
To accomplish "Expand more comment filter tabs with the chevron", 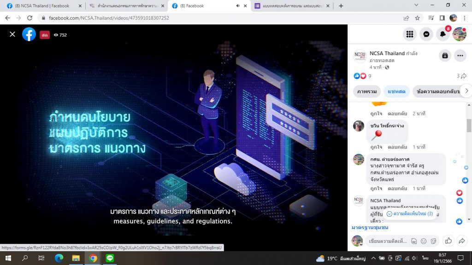I will 466,91.
